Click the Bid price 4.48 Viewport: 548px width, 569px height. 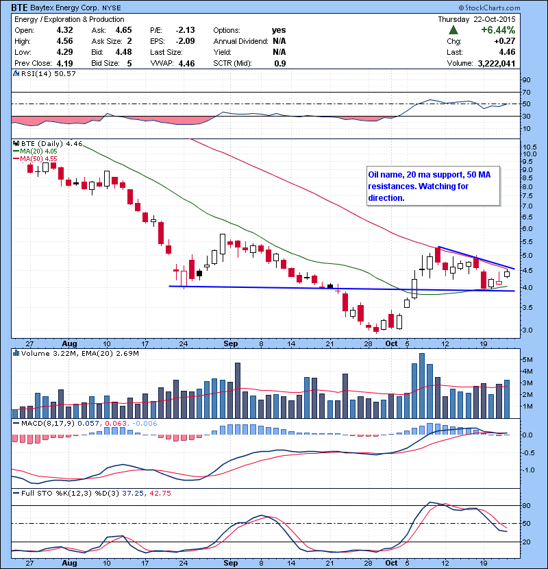click(x=124, y=52)
